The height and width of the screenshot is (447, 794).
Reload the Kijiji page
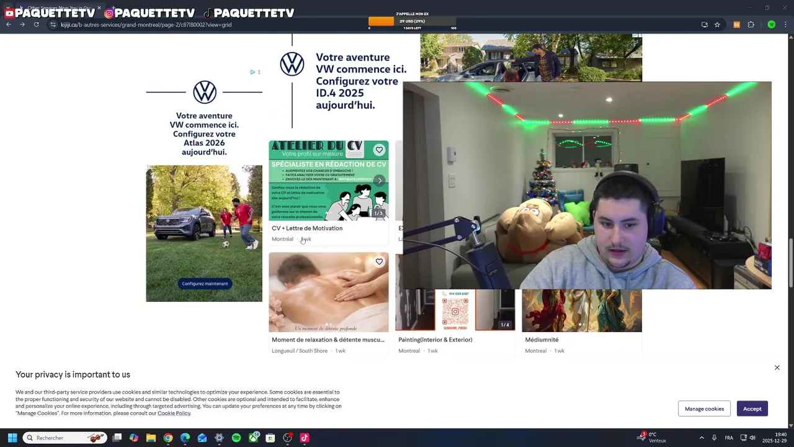(x=36, y=25)
